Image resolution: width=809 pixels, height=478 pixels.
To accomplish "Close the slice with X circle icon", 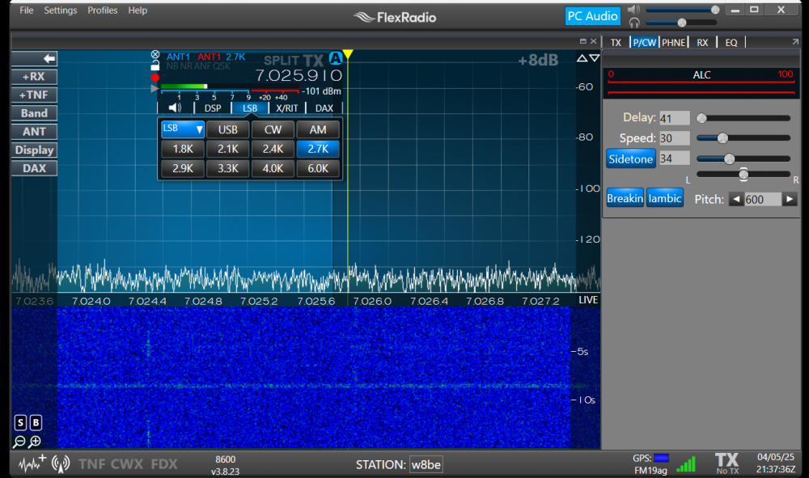I will pos(155,55).
